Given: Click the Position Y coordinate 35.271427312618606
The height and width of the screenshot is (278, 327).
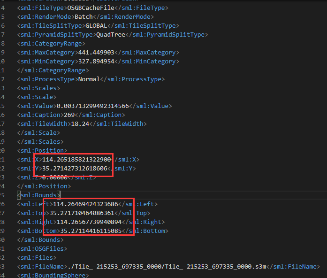Looking at the screenshot, I should pos(75,169).
